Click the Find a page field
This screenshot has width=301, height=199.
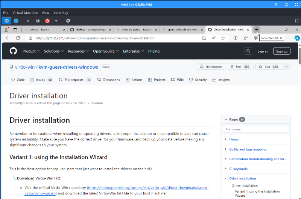(x=255, y=129)
